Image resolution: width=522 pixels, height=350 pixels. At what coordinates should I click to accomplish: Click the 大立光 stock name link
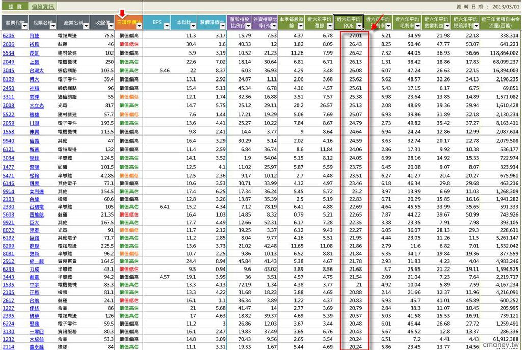[37, 105]
